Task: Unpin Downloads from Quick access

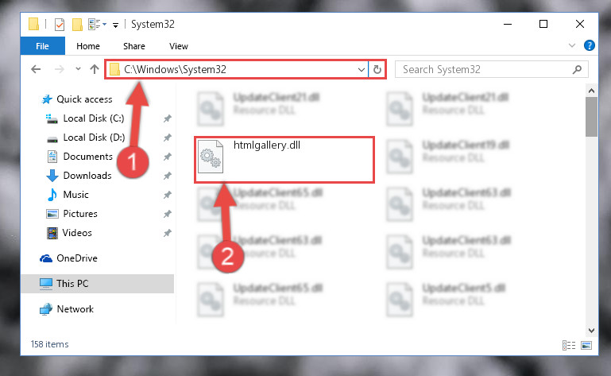Action: (167, 176)
